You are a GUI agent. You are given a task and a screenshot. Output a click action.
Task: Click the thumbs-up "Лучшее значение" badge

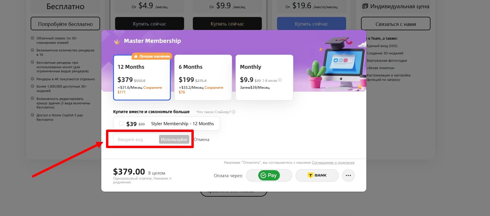pyautogui.click(x=152, y=56)
